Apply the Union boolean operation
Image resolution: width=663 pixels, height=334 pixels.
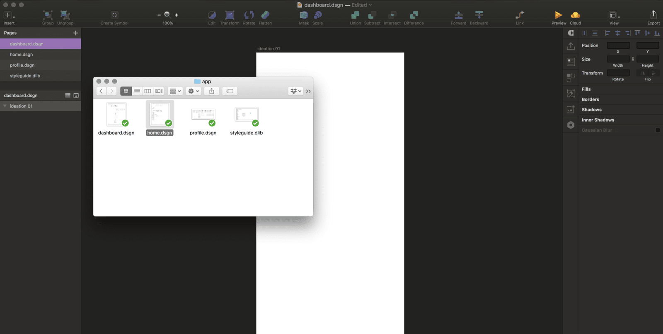coord(355,15)
